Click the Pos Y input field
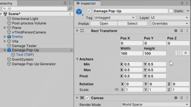Image resolution: width=191 pixels, height=107 pixels. tap(155, 43)
